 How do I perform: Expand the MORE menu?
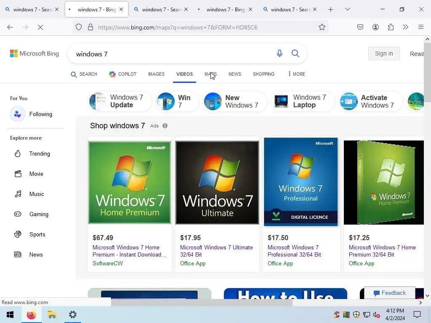tap(297, 74)
